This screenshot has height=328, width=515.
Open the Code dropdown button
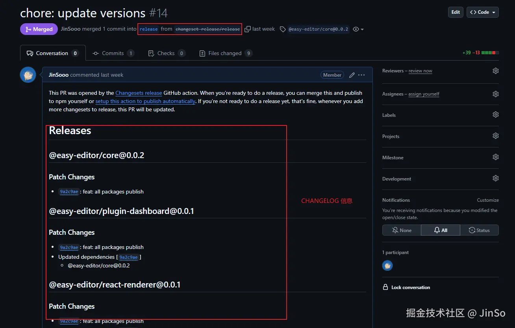483,12
